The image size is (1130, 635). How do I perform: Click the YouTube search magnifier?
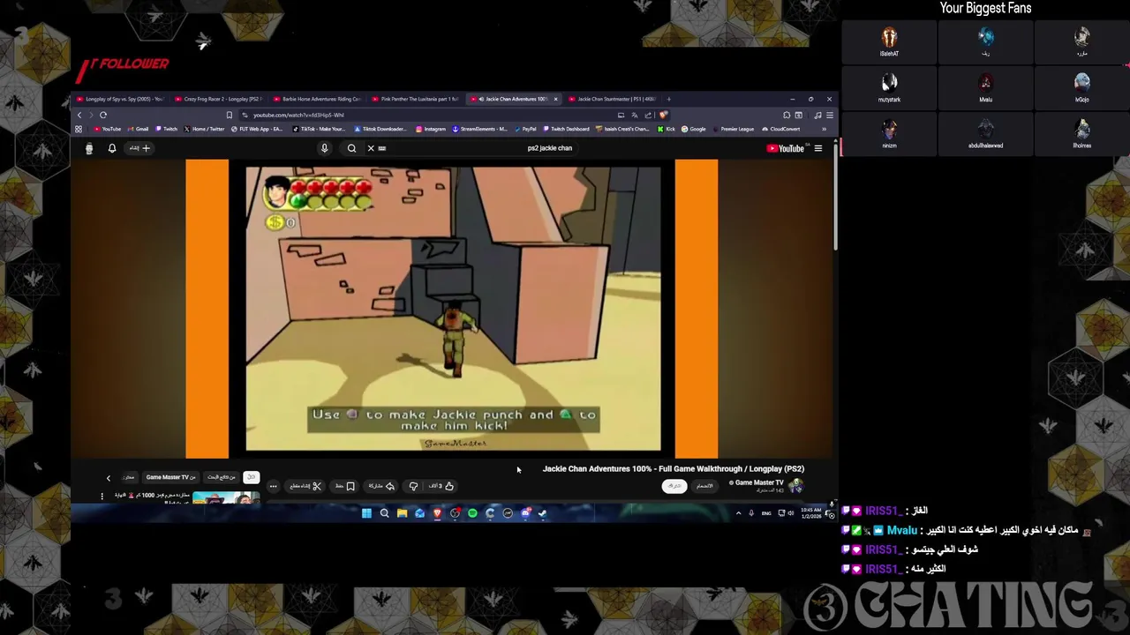tap(351, 148)
